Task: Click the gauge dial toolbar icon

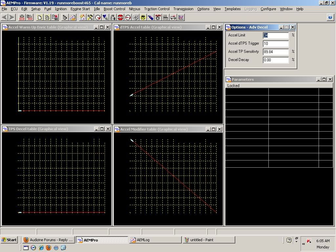Action: click(x=98, y=17)
